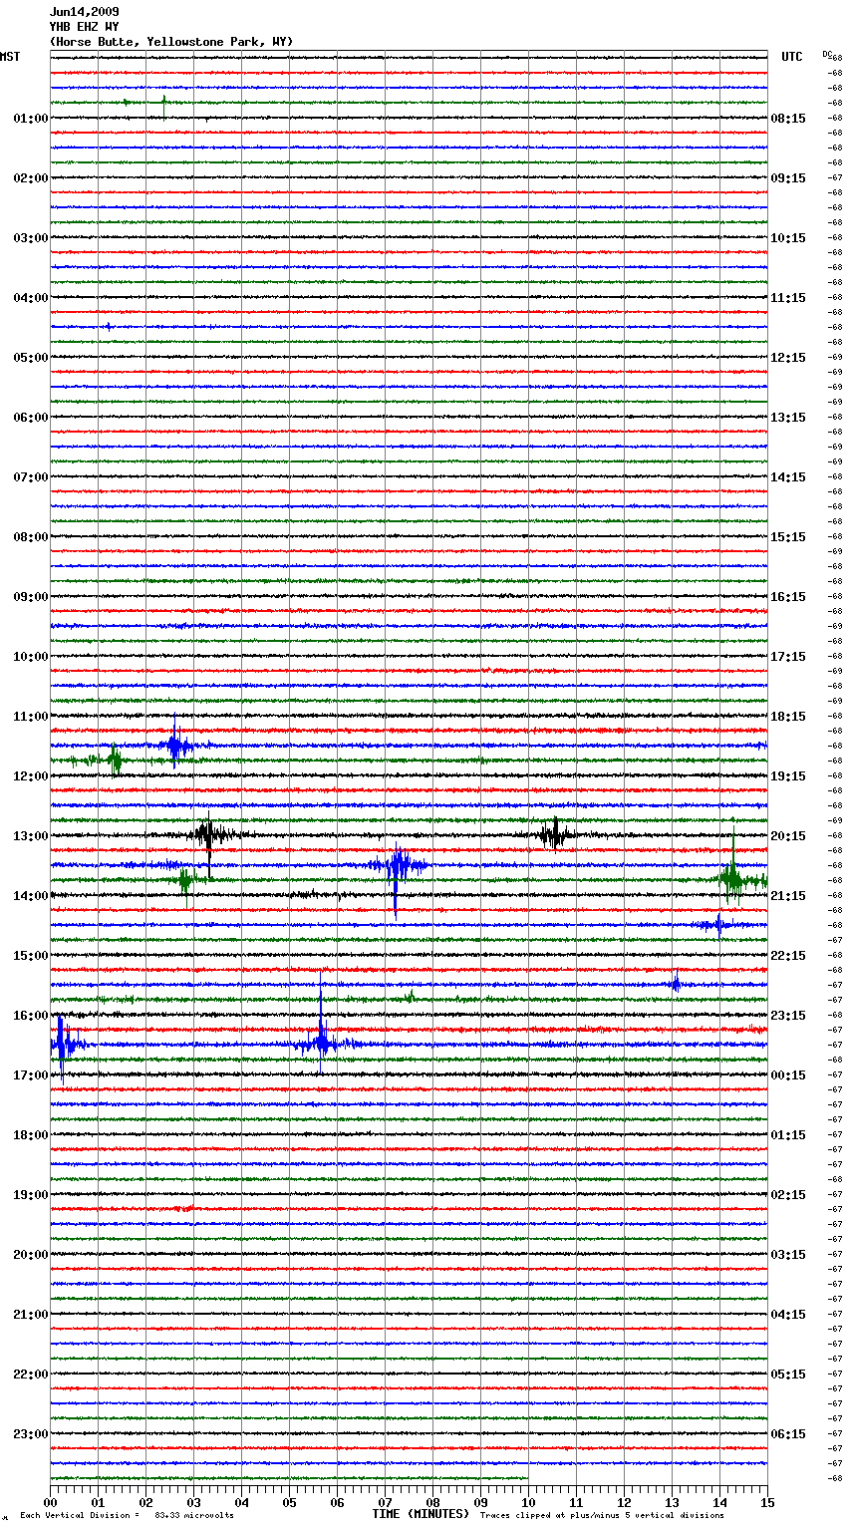
Task: Click the 04:15 UTC time label
Action: coord(788,1315)
